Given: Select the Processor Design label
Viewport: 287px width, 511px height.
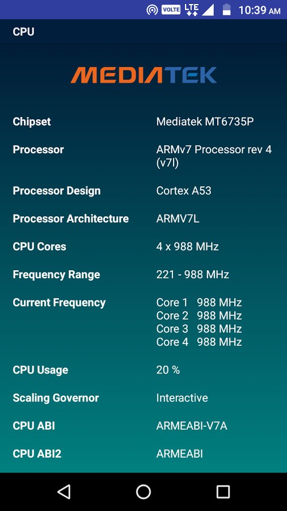Looking at the screenshot, I should point(57,191).
